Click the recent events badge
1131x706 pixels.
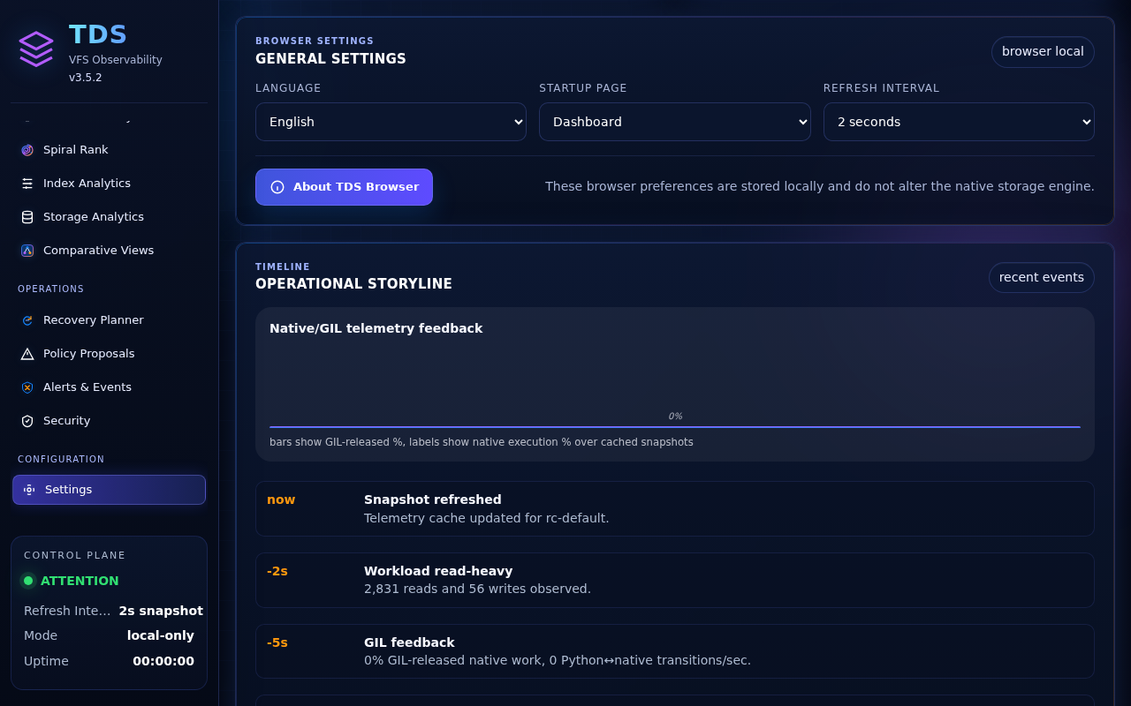(1042, 278)
